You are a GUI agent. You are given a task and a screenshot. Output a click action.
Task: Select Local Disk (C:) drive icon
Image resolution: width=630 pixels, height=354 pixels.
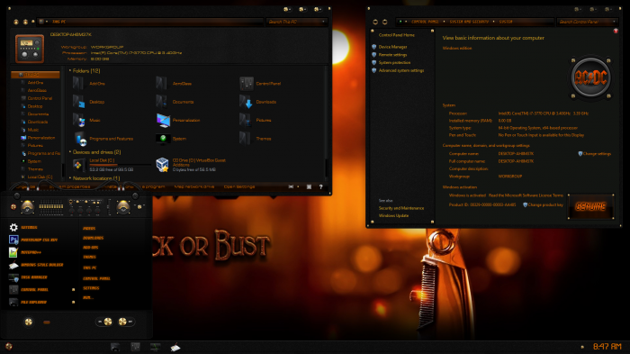tap(79, 165)
